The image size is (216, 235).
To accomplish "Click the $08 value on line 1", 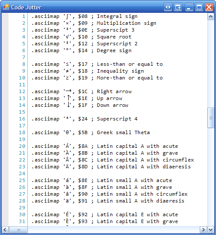I will (x=83, y=16).
